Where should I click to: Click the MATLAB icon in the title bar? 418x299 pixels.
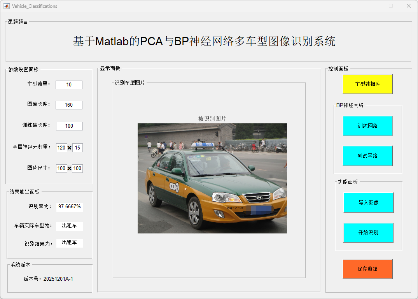pos(6,6)
